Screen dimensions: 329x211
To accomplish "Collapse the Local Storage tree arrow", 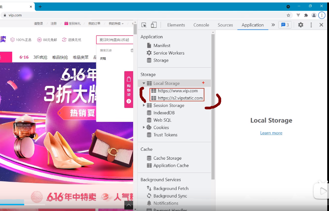I will click(144, 83).
